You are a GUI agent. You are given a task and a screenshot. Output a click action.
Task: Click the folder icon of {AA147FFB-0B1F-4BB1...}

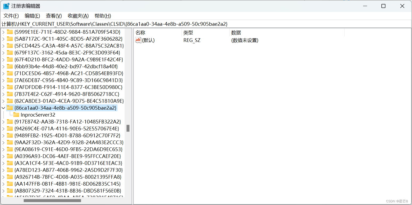tap(10, 184)
